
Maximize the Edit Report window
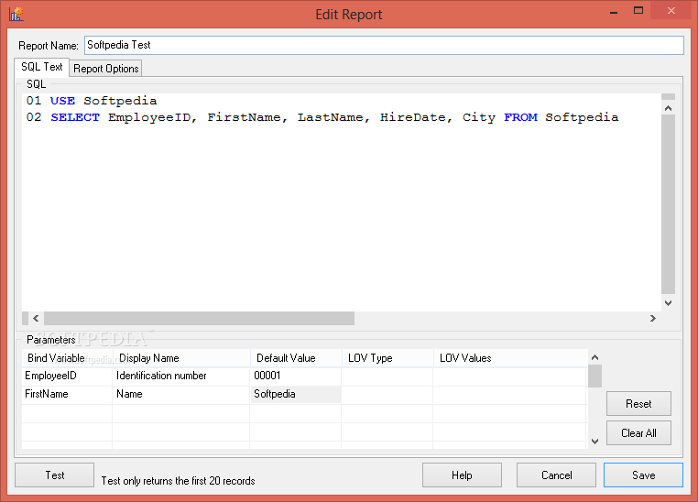click(638, 11)
